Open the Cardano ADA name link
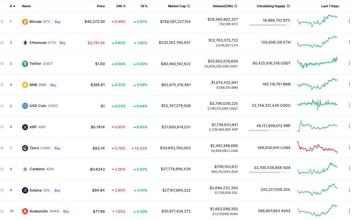 click(42, 169)
